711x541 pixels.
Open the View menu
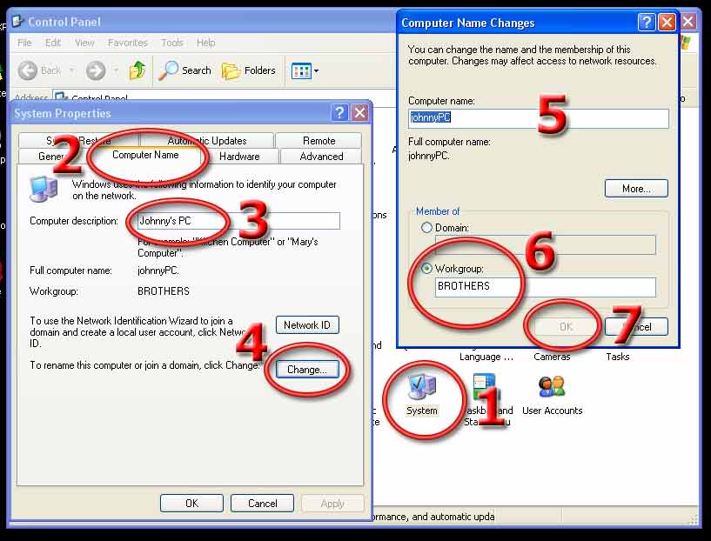coord(84,43)
